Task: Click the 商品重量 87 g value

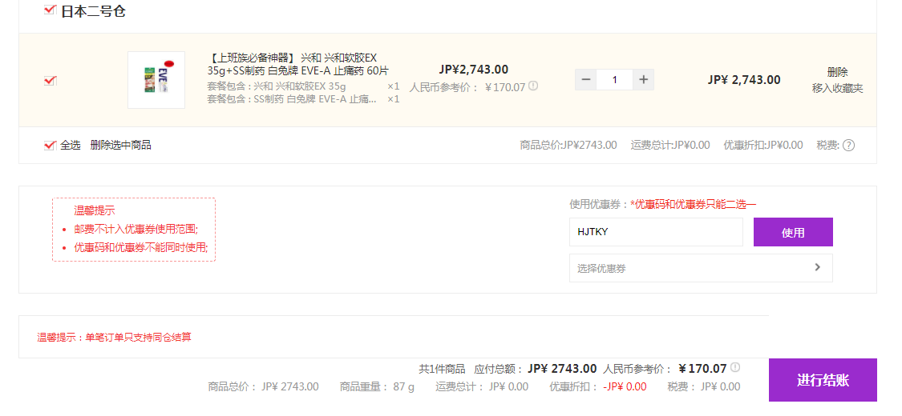Action: coord(404,386)
